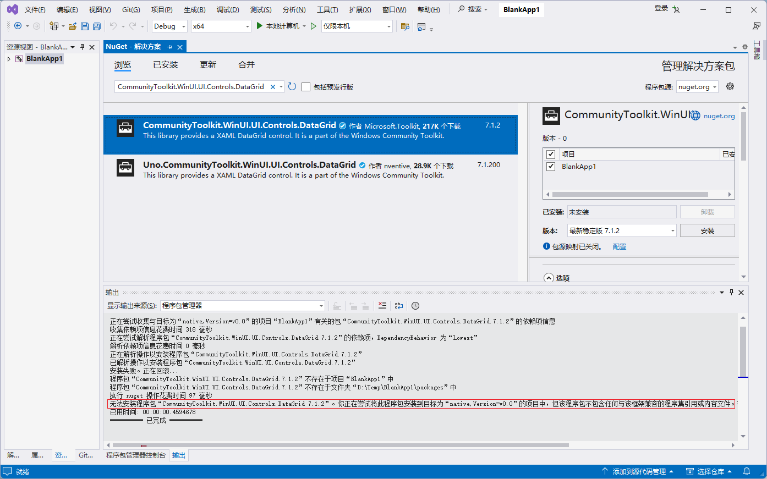
Task: Start debugging with the green play icon
Action: pos(260,26)
